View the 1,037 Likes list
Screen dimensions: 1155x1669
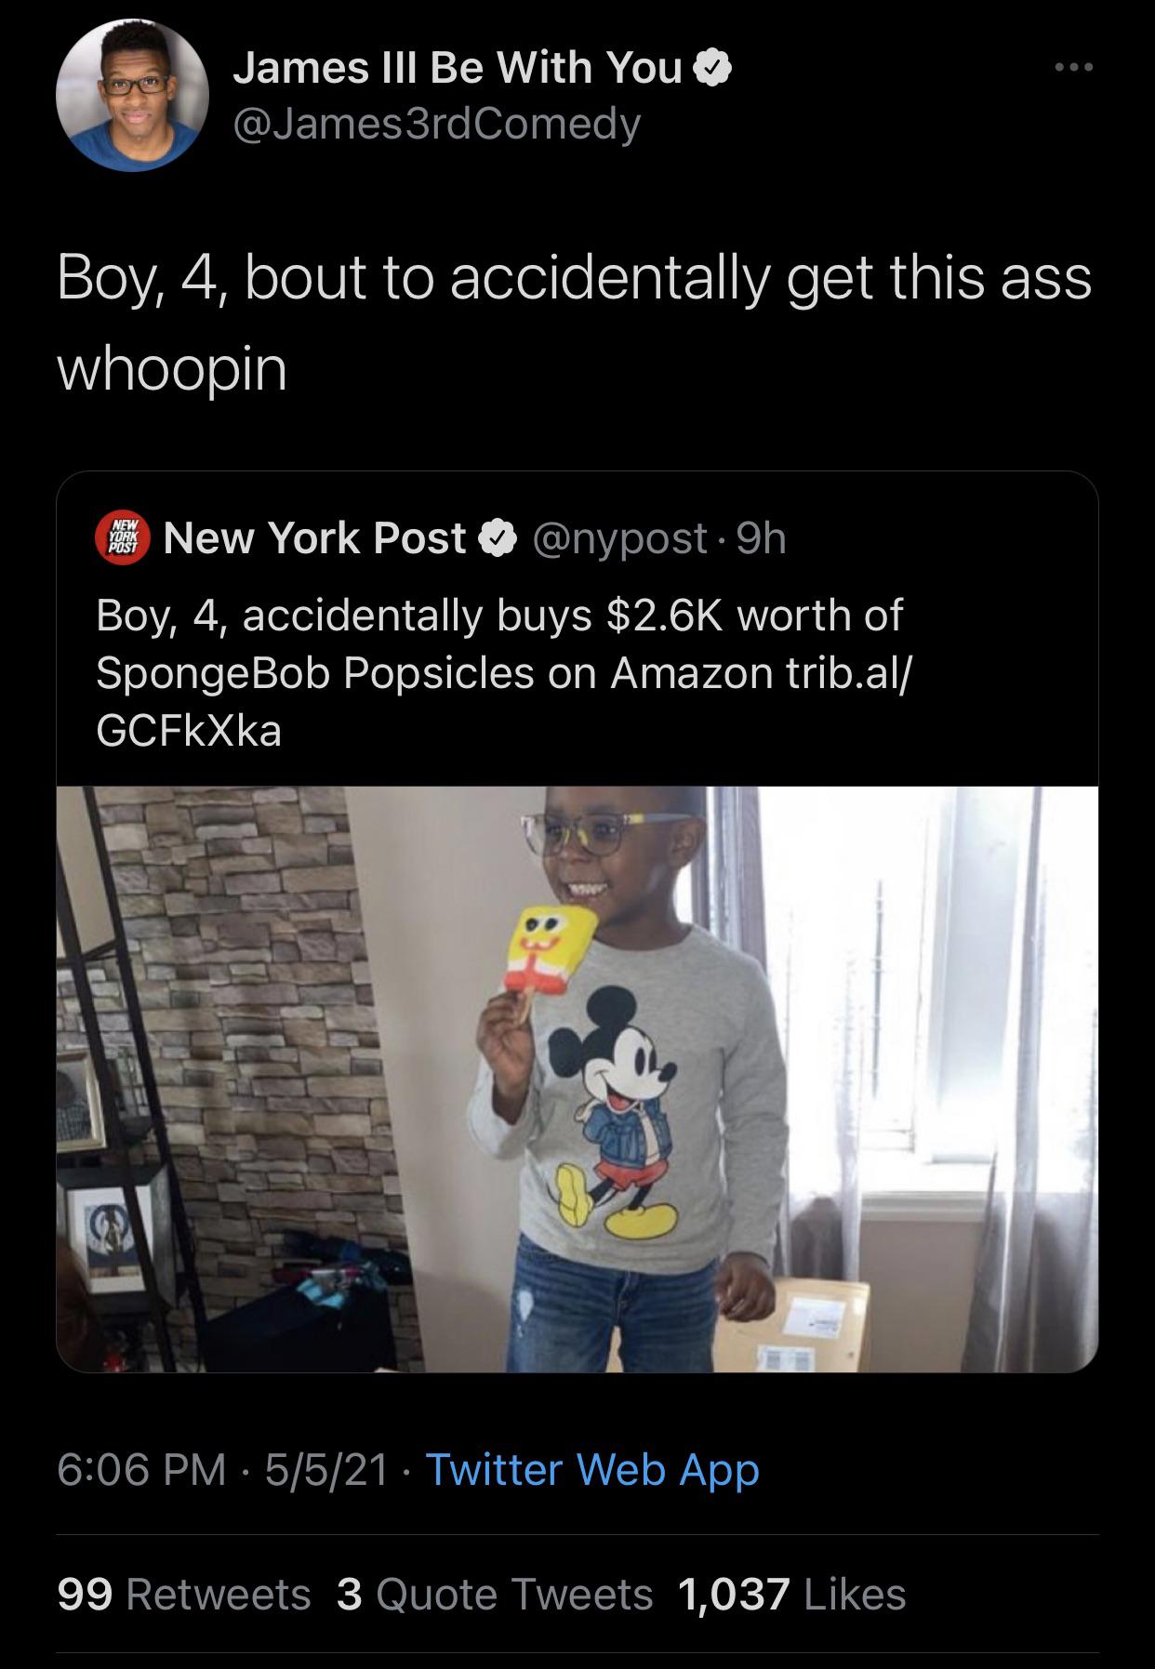pyautogui.click(x=792, y=1594)
